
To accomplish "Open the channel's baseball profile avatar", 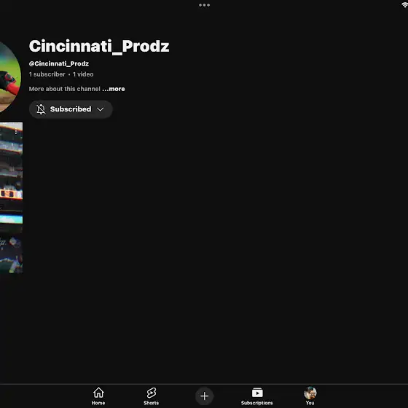I will click(10, 77).
